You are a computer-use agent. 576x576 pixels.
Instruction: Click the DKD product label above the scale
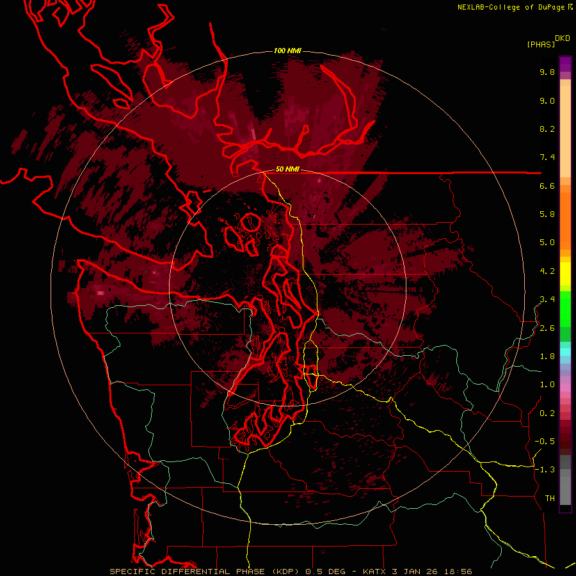(x=563, y=38)
